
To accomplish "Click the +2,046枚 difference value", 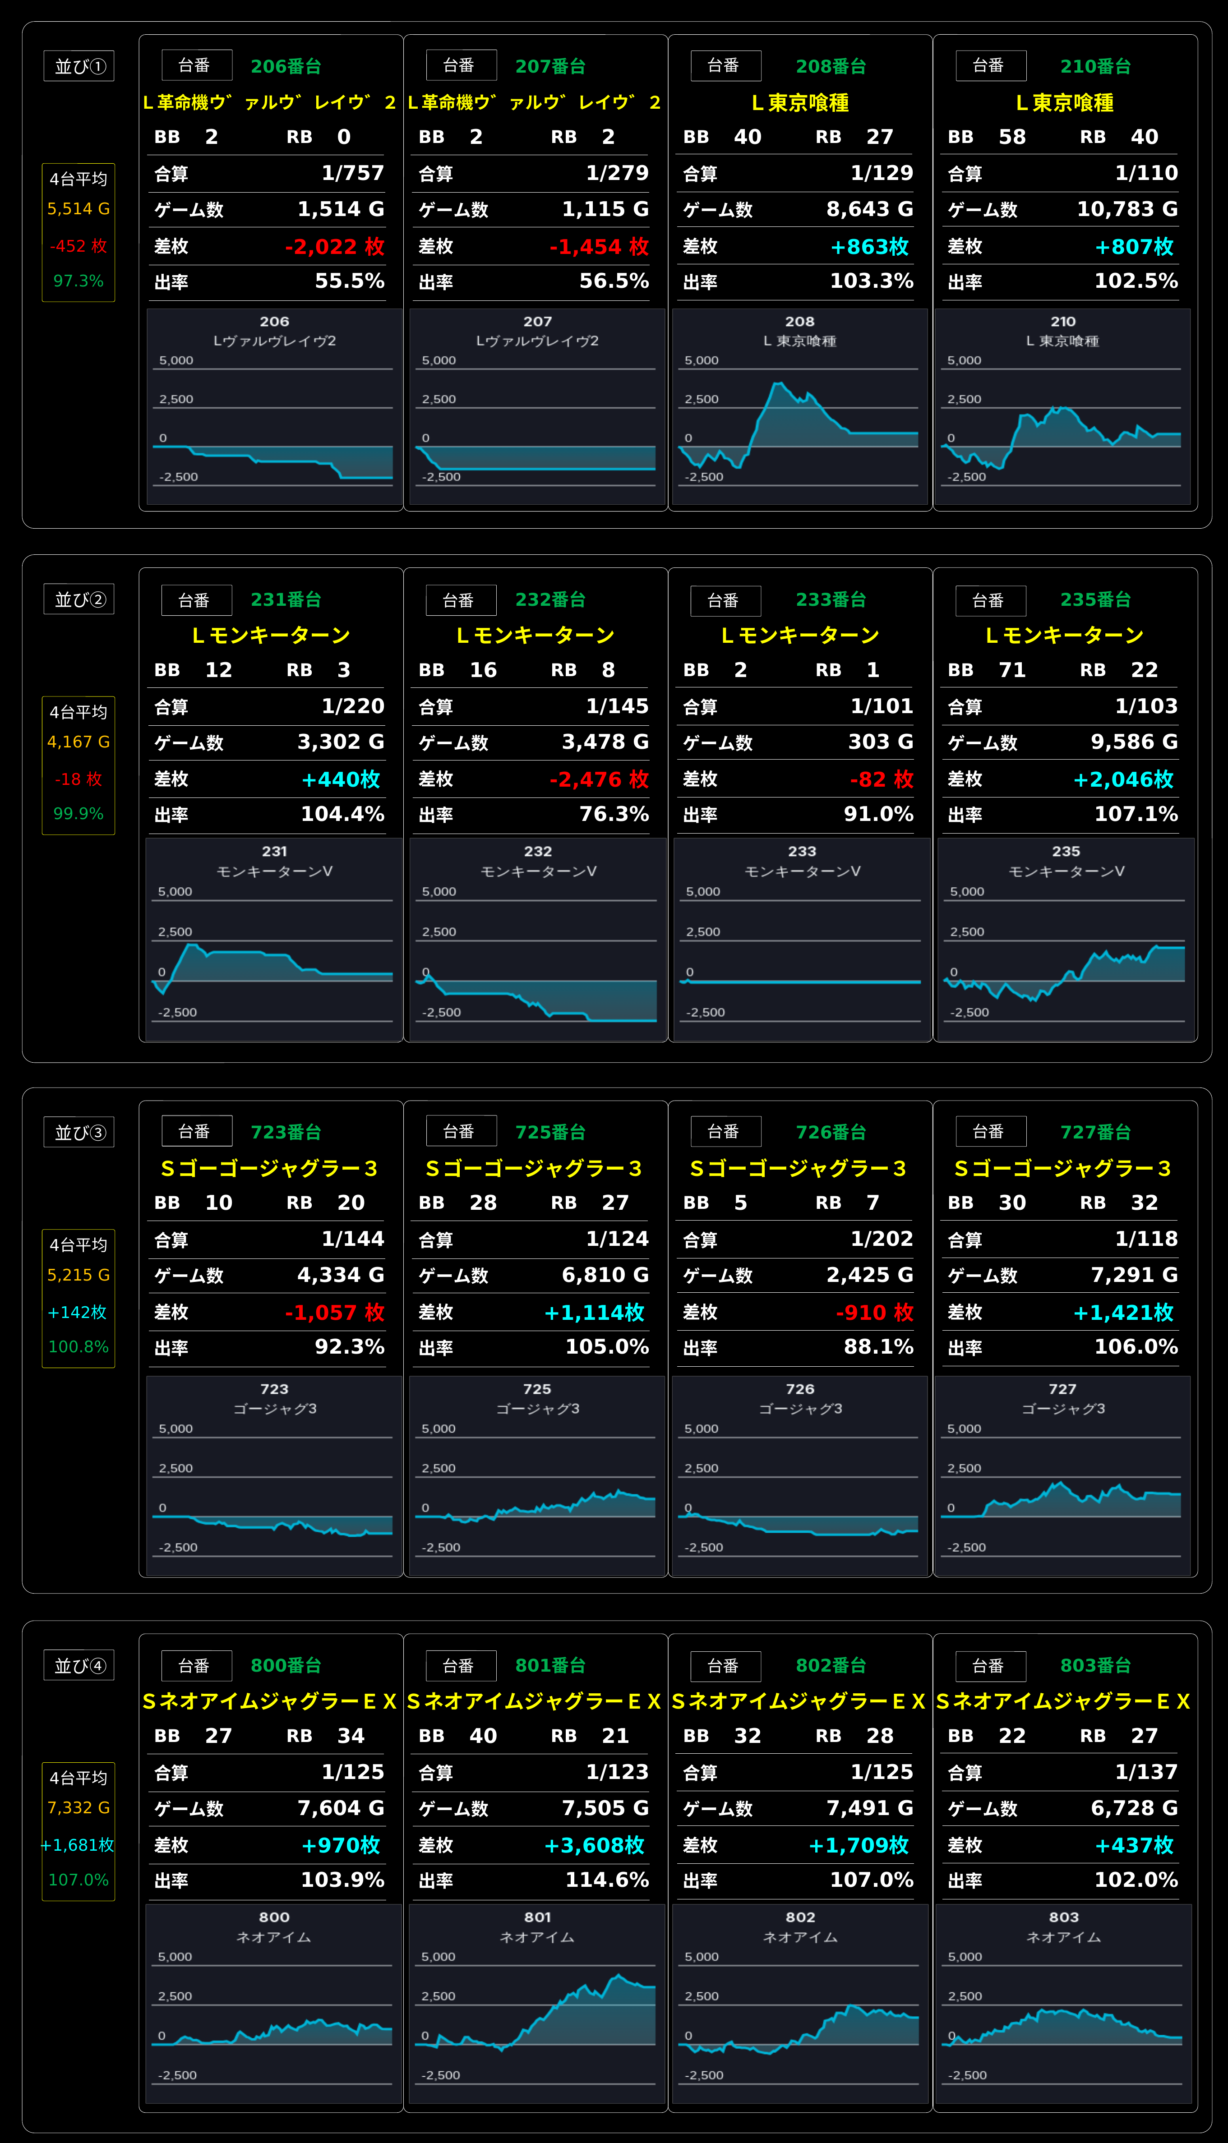I will [x=1123, y=780].
